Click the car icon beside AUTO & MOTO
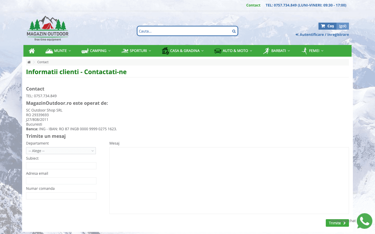The width and height of the screenshot is (375, 234). point(218,51)
